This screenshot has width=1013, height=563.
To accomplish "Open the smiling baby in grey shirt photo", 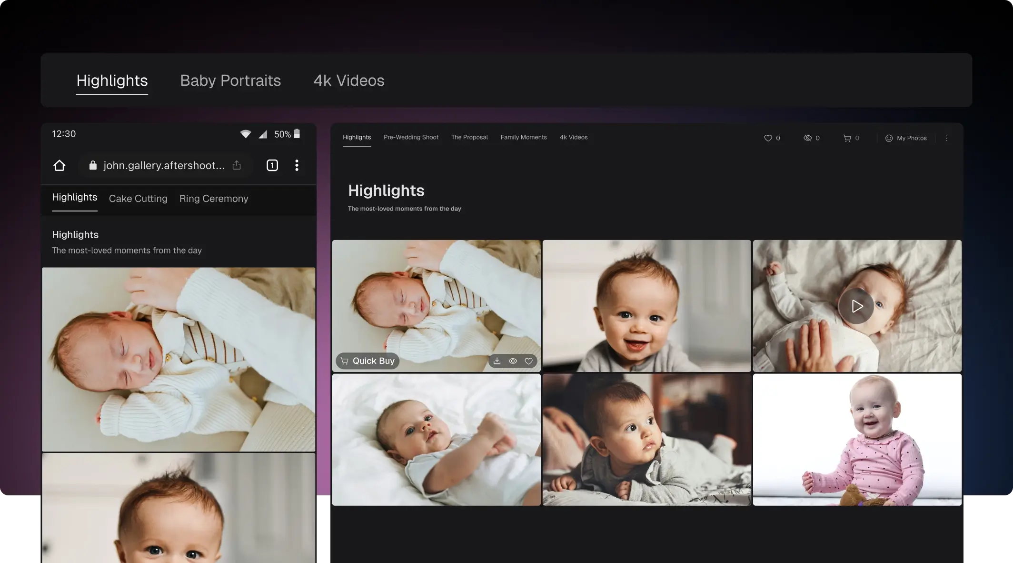I will (646, 306).
